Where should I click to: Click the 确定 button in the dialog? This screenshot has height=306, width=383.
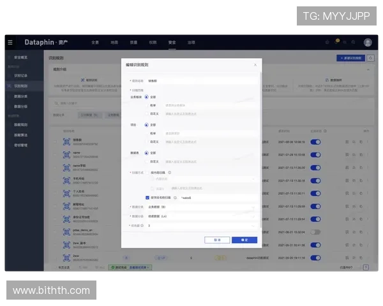tap(244, 240)
